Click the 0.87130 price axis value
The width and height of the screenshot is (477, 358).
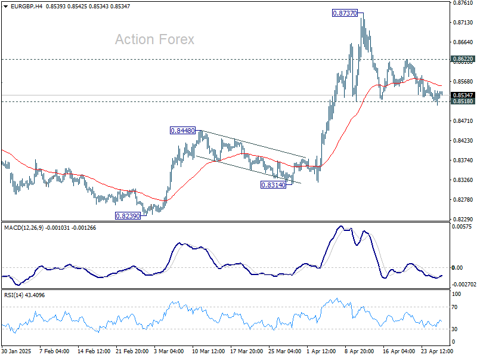463,23
